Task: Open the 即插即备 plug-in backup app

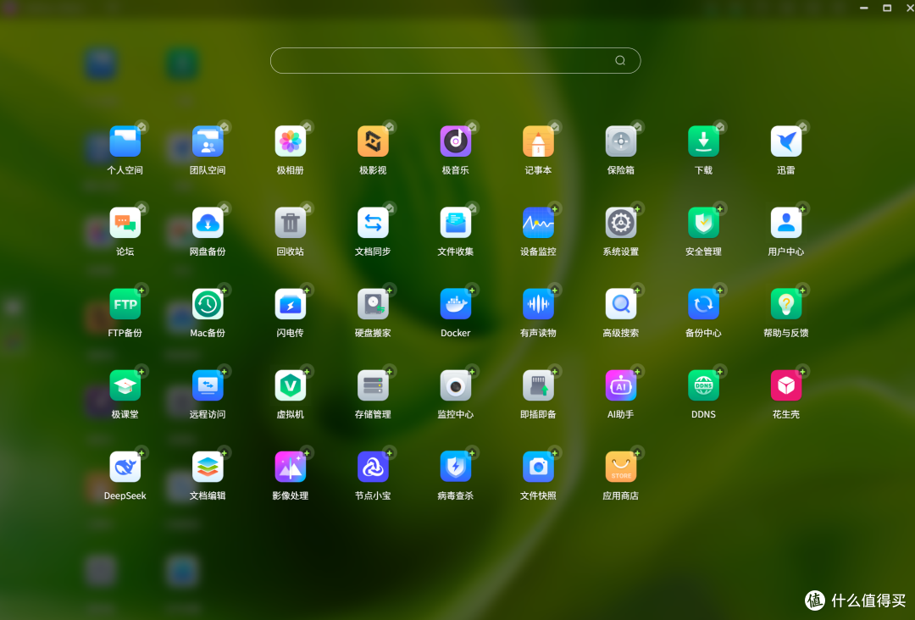Action: (x=538, y=385)
